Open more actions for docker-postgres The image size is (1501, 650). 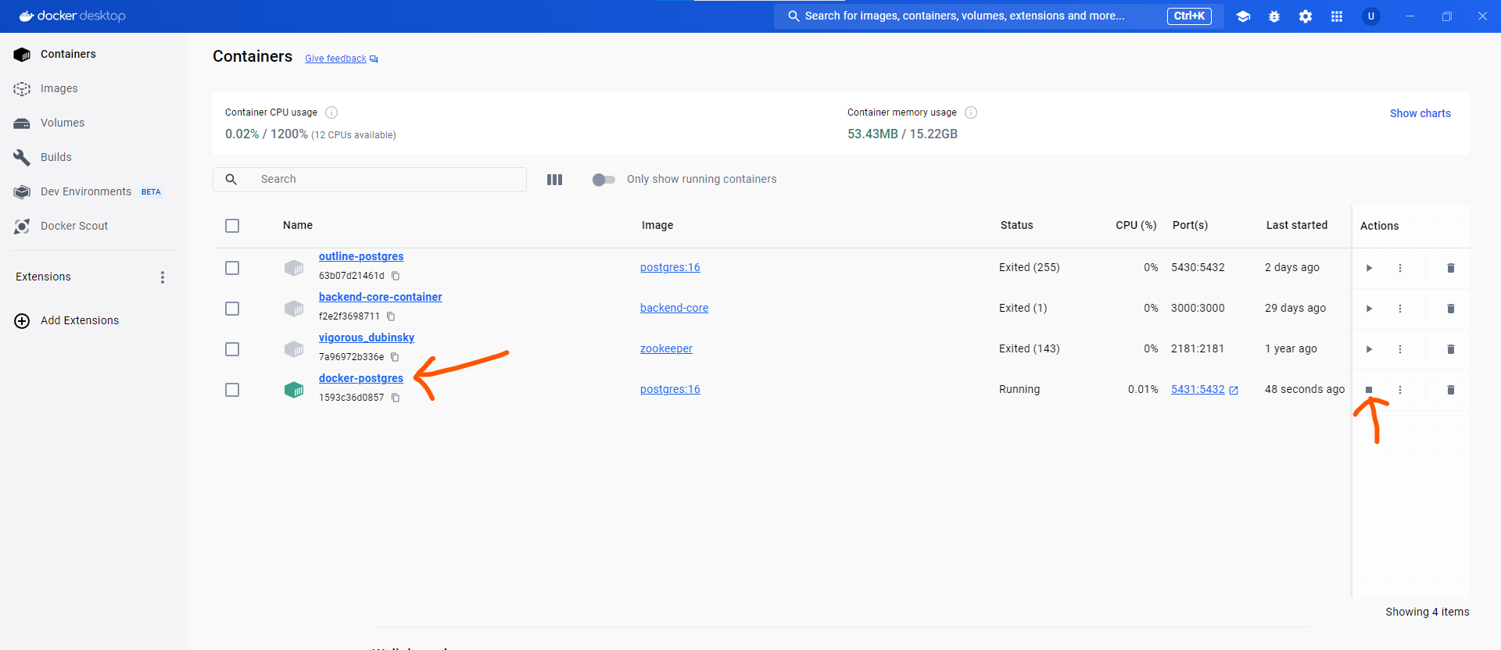point(1400,390)
